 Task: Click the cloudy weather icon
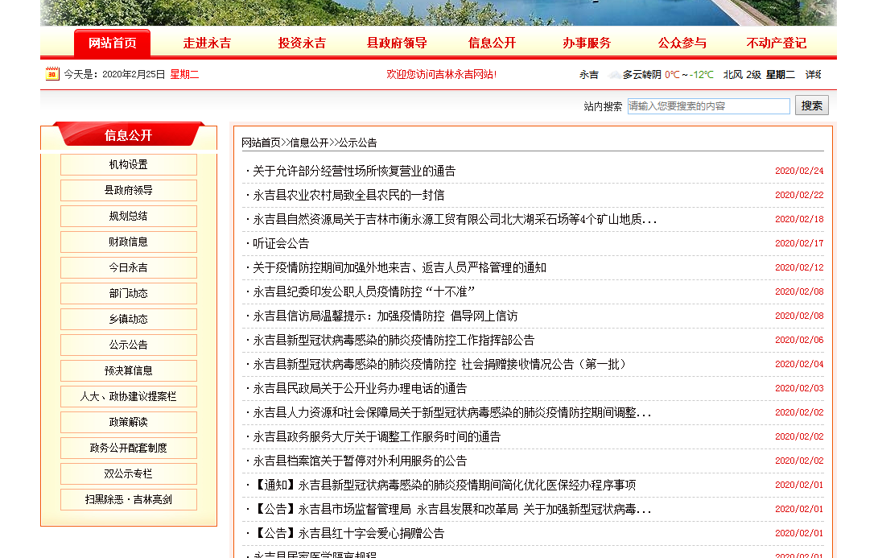click(614, 75)
